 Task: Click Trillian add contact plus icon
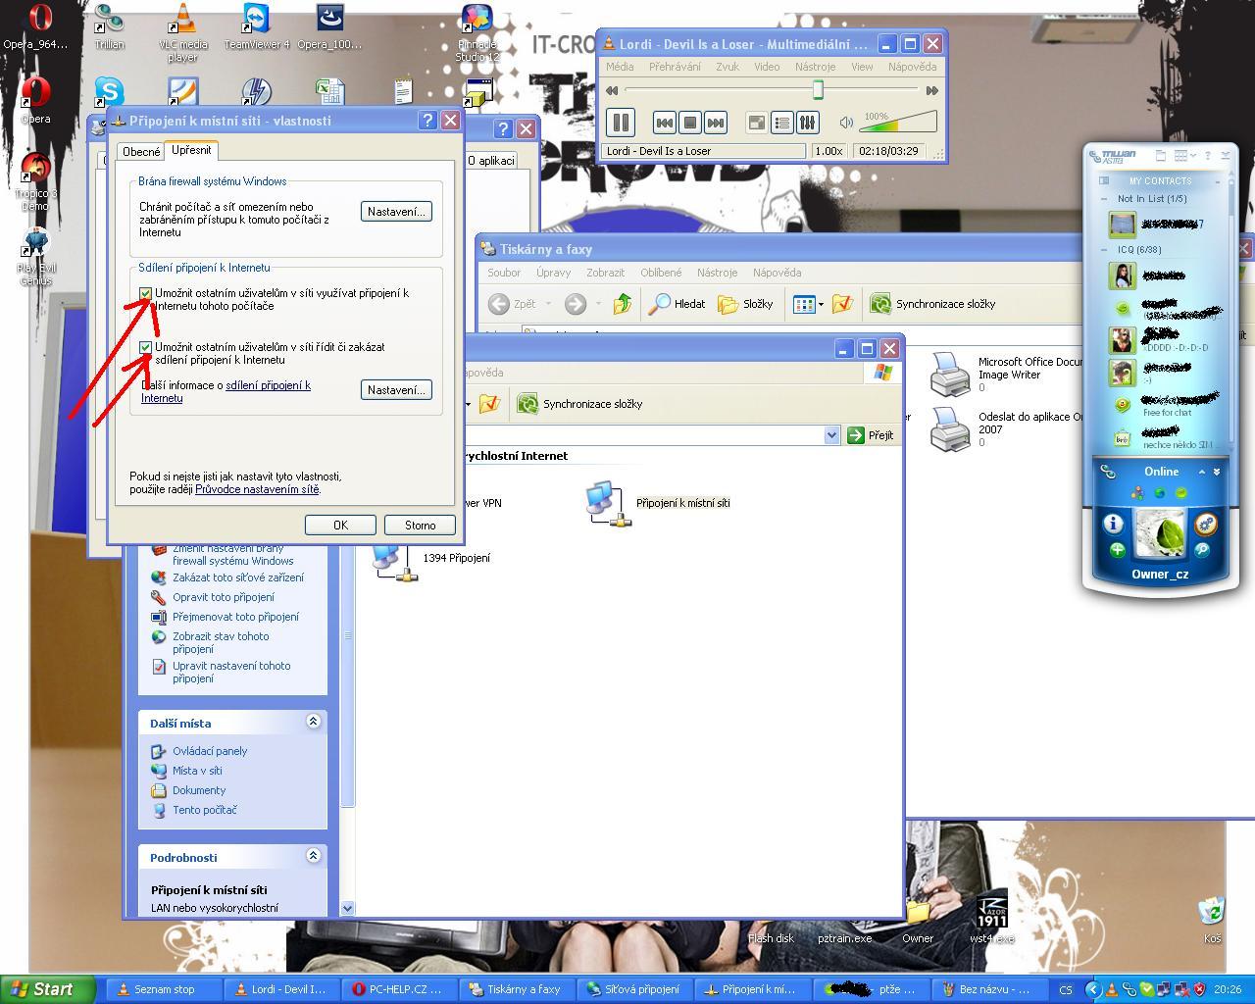pyautogui.click(x=1117, y=550)
